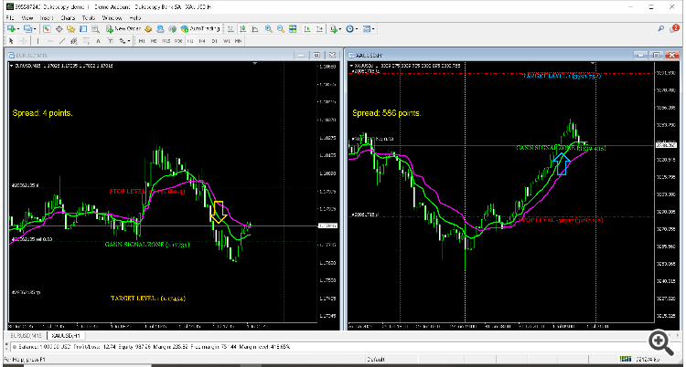Launch MetaEditor from the toolbar
This screenshot has height=367, width=686.
tap(148, 29)
